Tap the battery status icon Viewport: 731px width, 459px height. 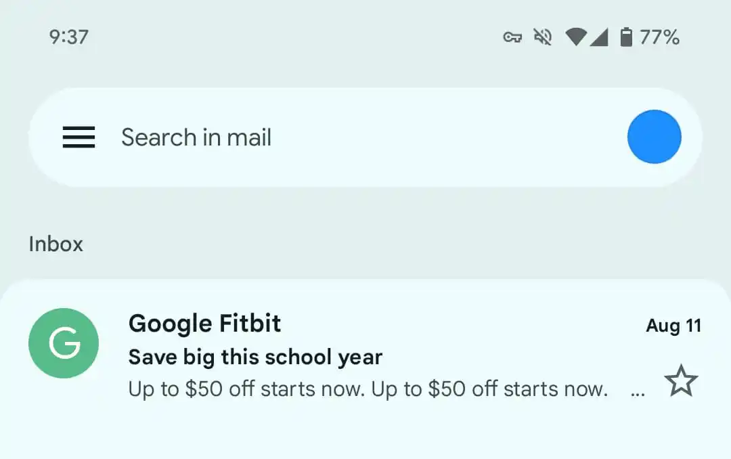[x=626, y=37]
